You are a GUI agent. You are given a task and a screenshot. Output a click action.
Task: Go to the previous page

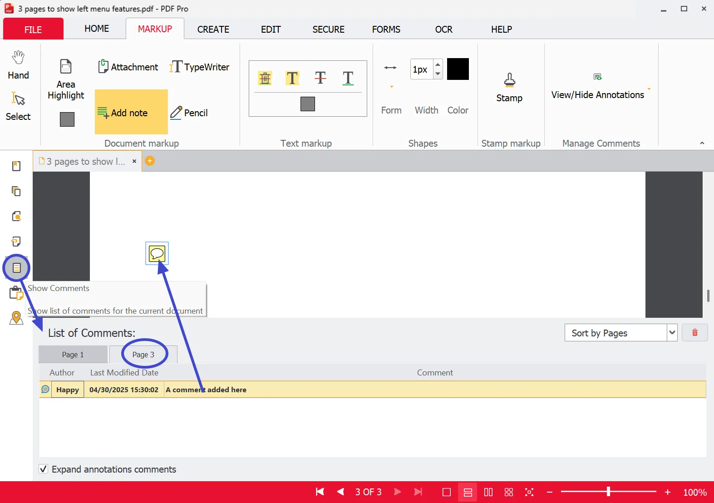340,492
